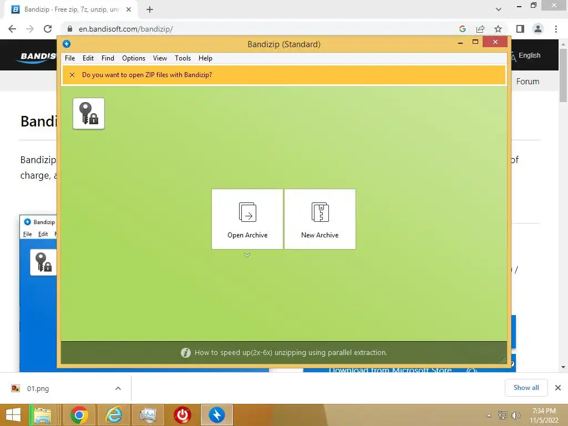Open the Options menu in Bandizip
568x426 pixels.
point(134,58)
